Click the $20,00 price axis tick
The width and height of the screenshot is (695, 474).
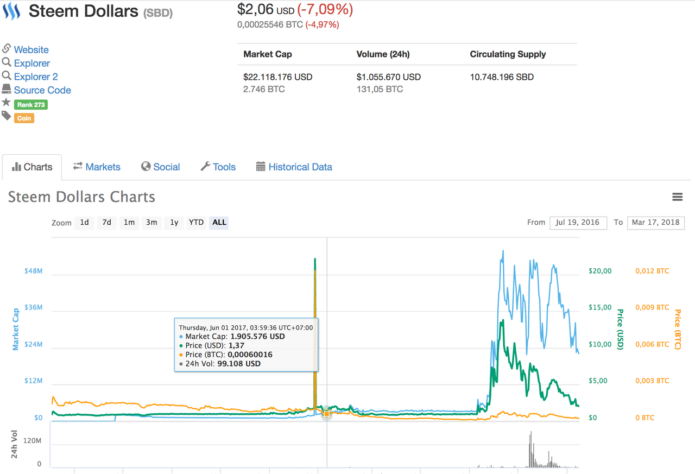point(600,271)
